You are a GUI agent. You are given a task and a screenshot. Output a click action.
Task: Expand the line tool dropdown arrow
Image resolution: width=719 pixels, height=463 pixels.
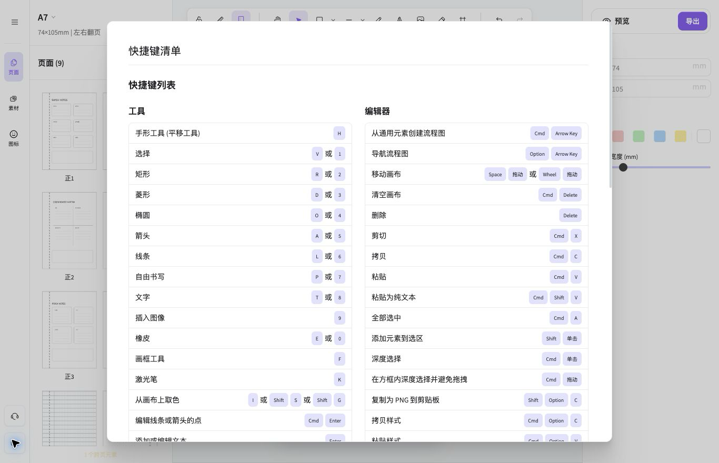coord(363,20)
